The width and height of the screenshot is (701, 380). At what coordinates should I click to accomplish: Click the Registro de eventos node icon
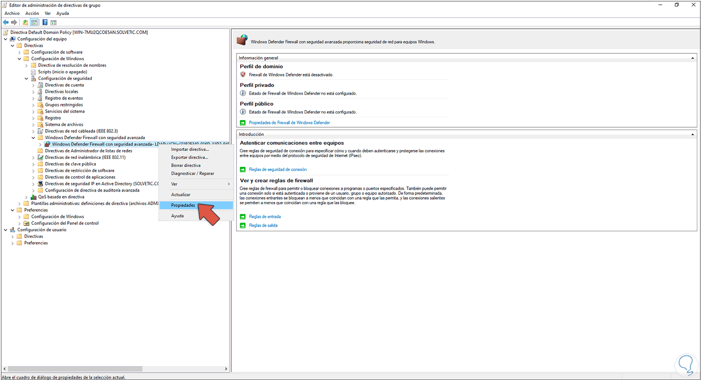click(41, 98)
